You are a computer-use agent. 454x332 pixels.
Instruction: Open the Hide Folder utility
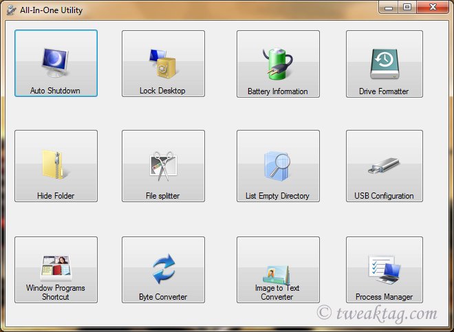(56, 166)
